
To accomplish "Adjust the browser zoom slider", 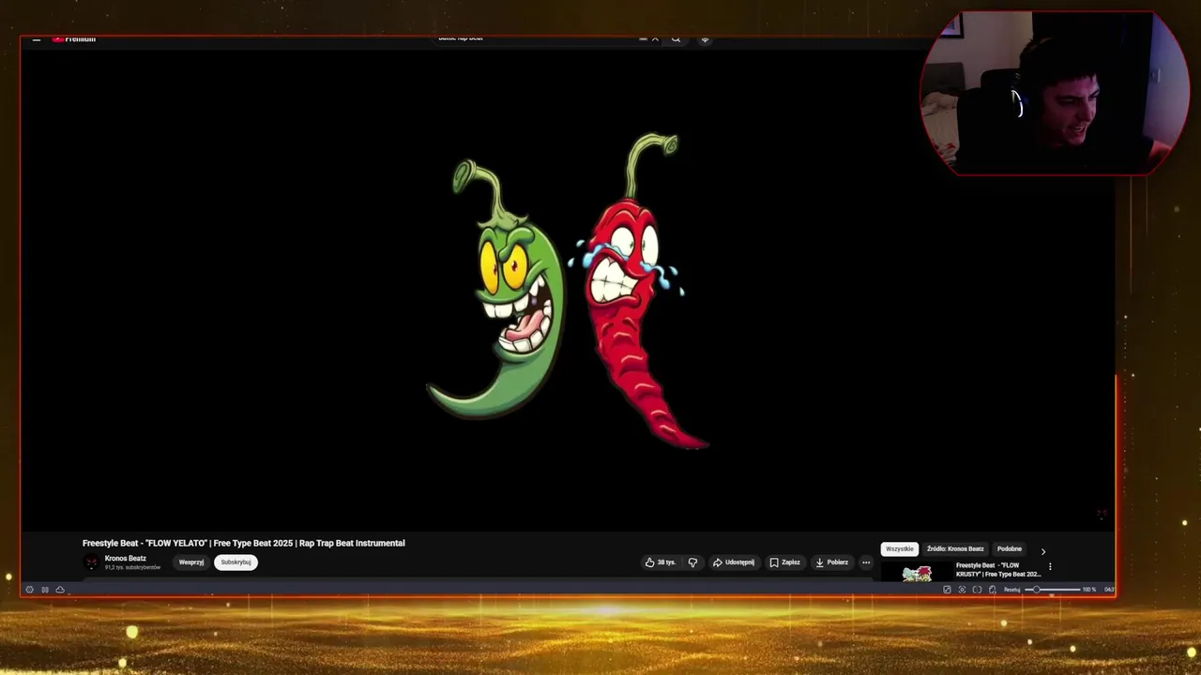I will click(x=1055, y=590).
